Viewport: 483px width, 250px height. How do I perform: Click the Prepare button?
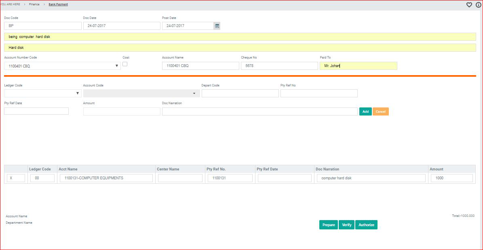329,225
